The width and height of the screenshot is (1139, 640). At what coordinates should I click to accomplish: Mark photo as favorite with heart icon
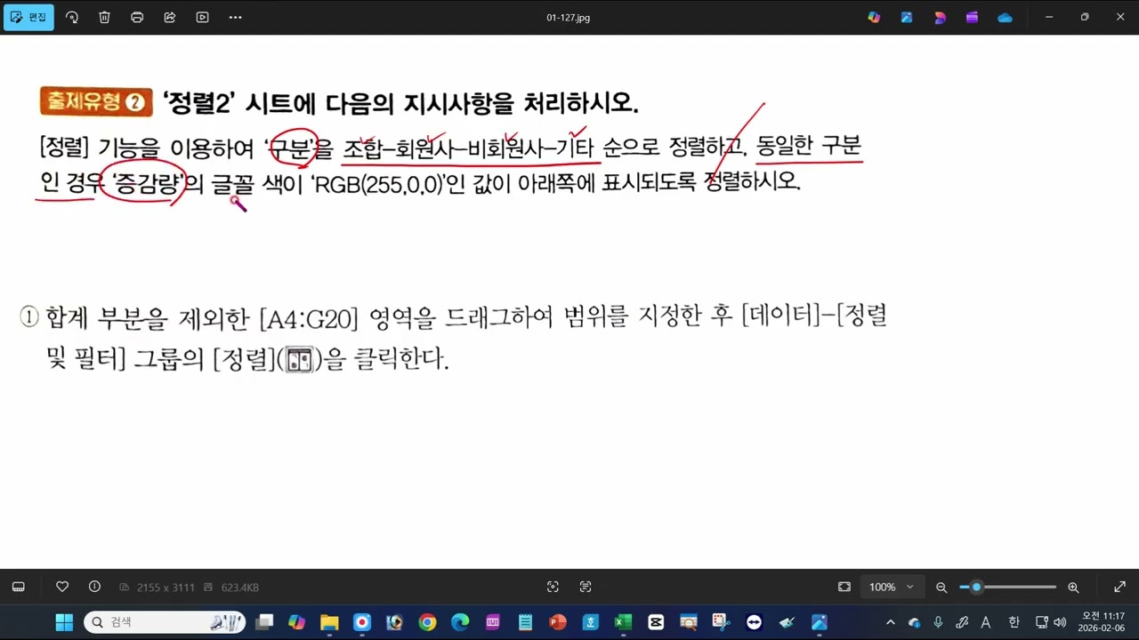[x=62, y=587]
